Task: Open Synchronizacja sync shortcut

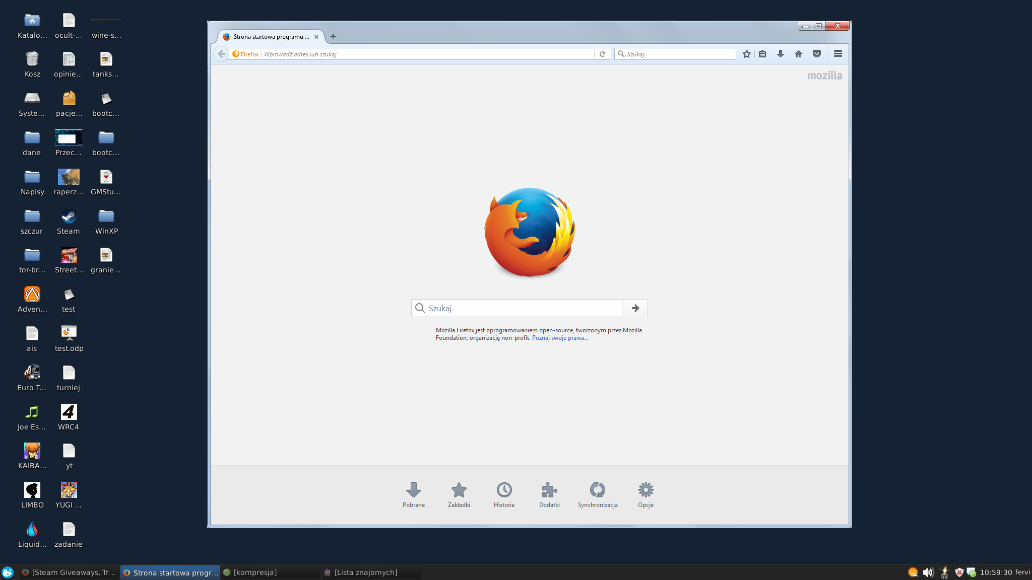Action: click(x=598, y=494)
